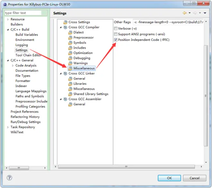Click the Cross GCC Linker tool icon
The height and width of the screenshot is (188, 212).
coord(65,74)
